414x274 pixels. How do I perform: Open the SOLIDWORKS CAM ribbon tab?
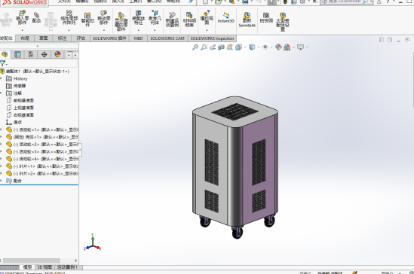167,38
